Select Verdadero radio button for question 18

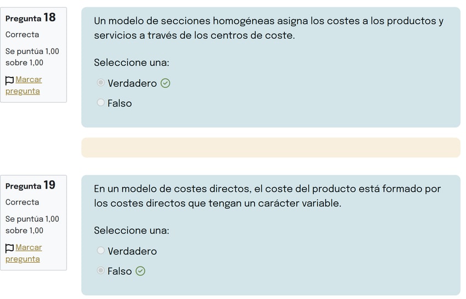tap(101, 83)
